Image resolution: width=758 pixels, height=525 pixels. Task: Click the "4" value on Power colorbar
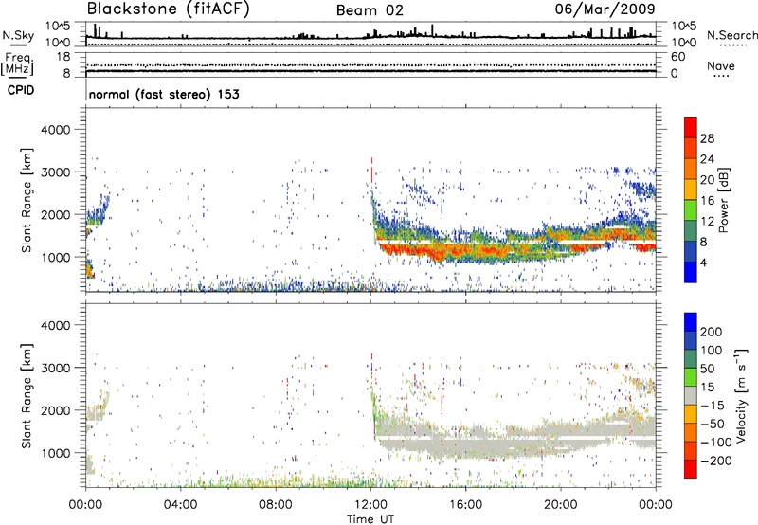tap(703, 262)
